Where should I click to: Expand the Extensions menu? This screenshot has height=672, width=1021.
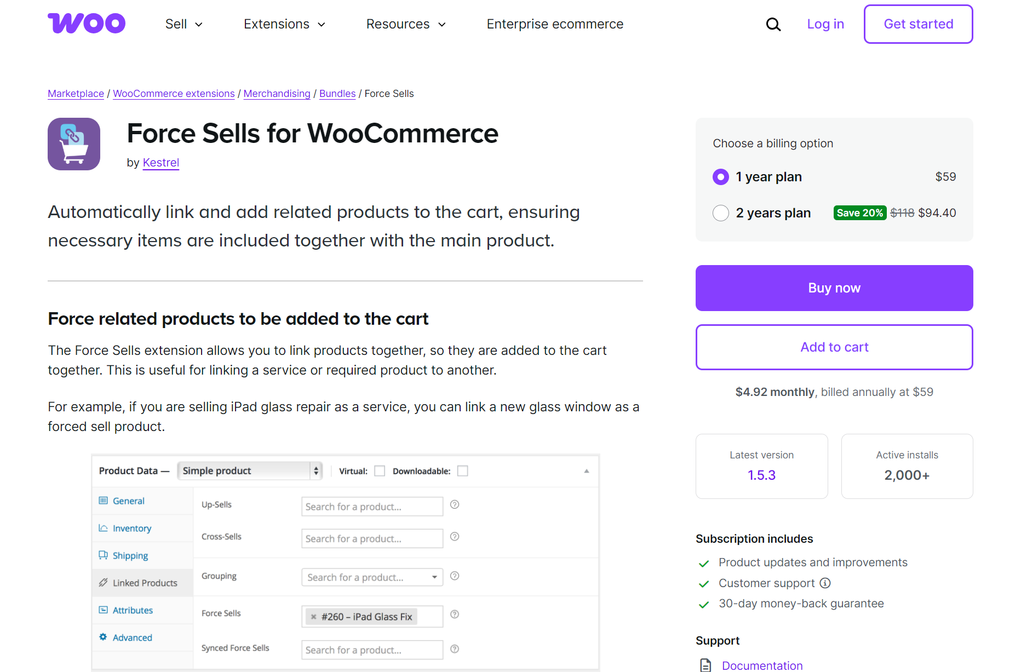point(285,24)
